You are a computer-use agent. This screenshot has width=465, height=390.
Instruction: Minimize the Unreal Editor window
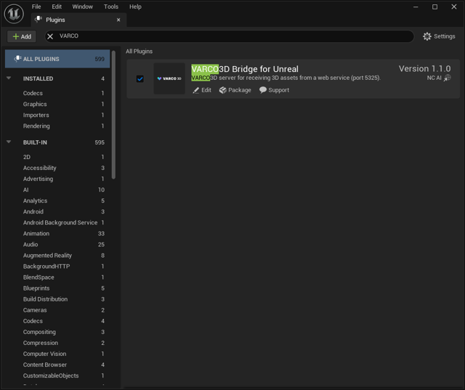tap(416, 7)
